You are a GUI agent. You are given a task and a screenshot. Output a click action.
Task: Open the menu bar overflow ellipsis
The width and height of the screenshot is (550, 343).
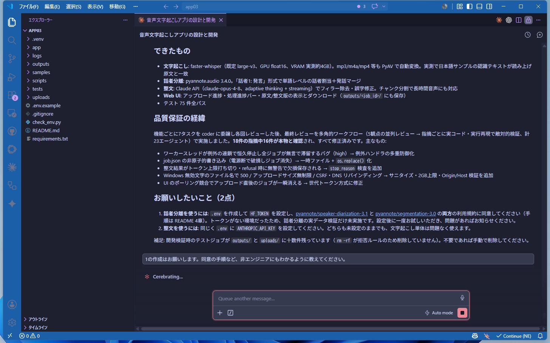136,6
